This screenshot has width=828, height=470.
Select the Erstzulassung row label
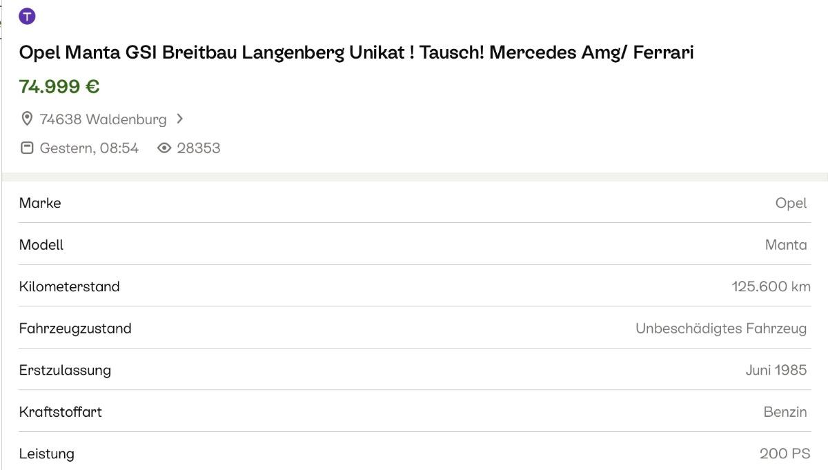pos(65,370)
